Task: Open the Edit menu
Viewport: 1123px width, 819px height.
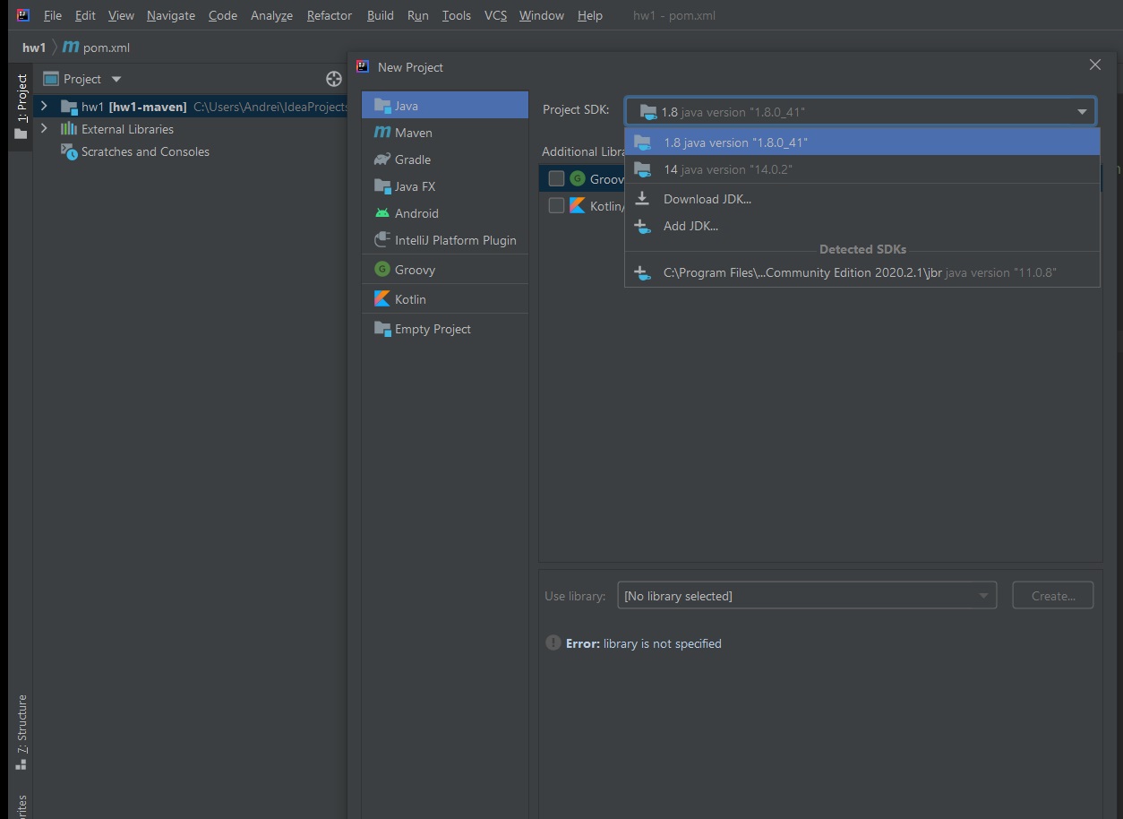Action: coord(85,15)
